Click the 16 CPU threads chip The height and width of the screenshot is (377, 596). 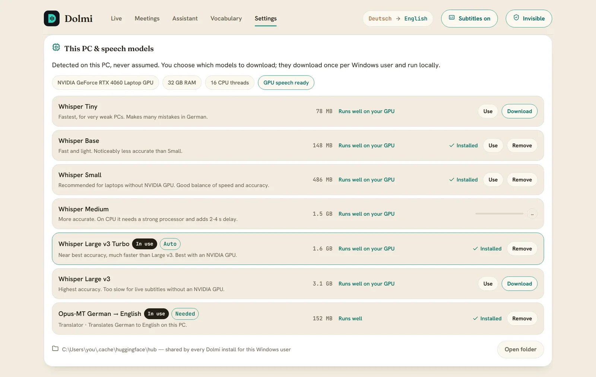coord(230,83)
